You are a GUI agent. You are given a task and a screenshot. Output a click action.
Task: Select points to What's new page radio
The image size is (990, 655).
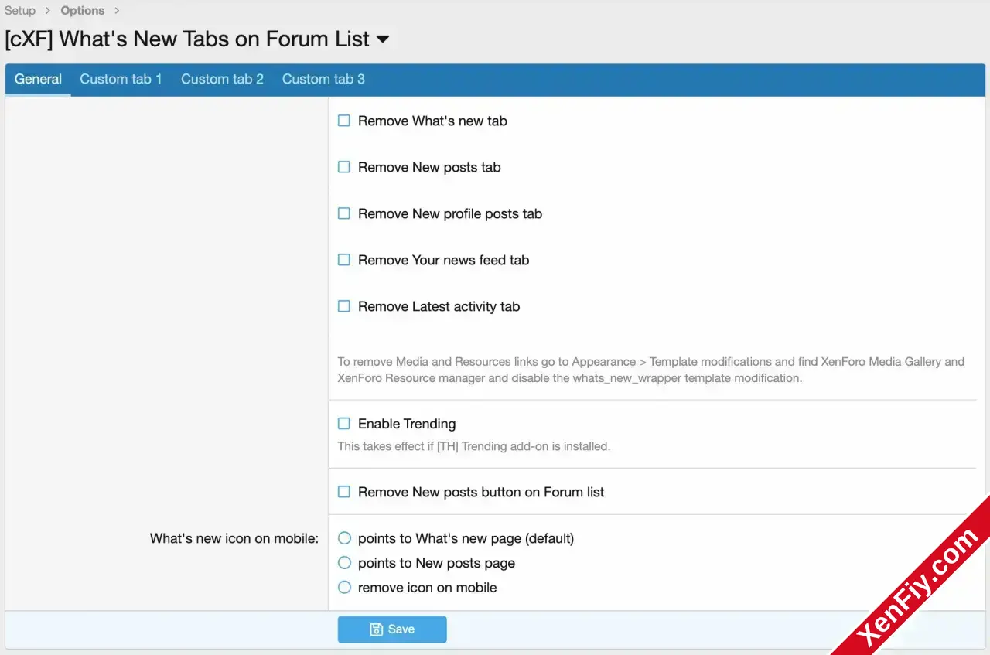(344, 538)
